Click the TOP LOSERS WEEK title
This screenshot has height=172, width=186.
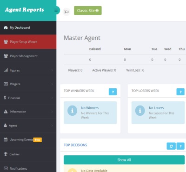145,91
